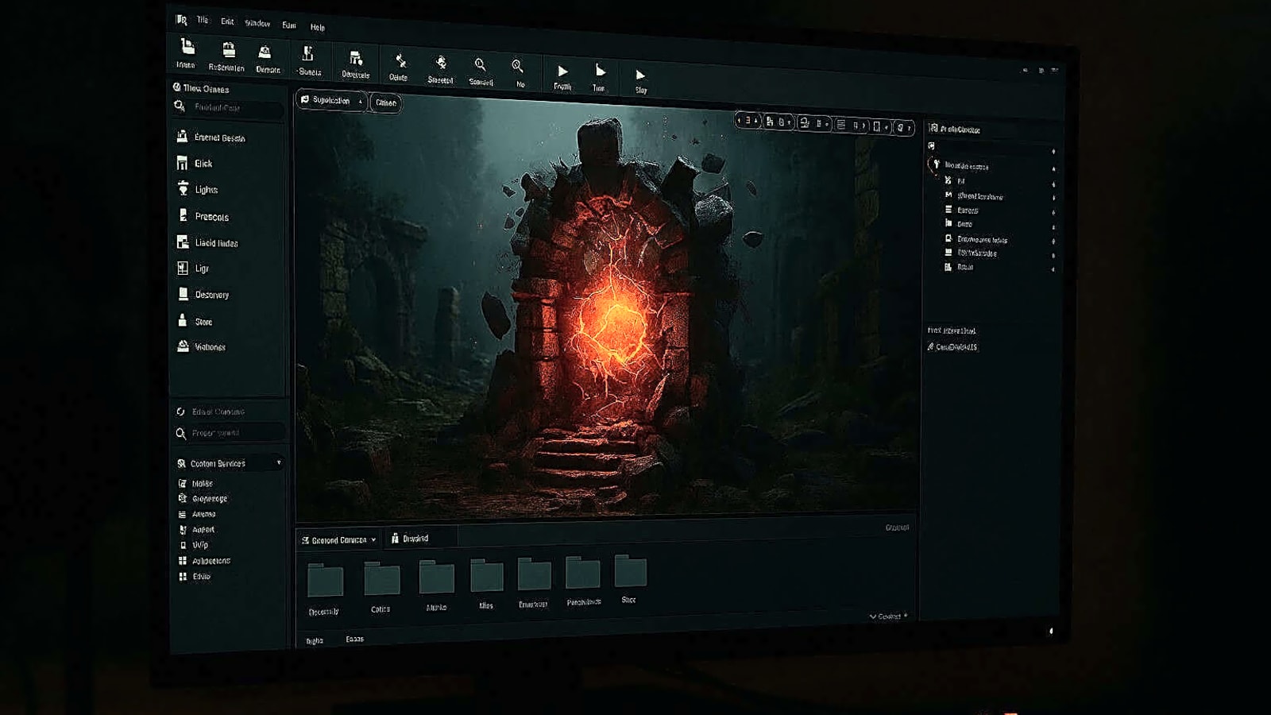The image size is (1271, 715).
Task: Click the list-lines icon in viewport toolbar
Action: pyautogui.click(x=840, y=125)
